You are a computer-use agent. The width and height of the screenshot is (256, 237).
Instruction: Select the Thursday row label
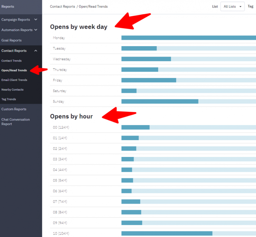point(60,70)
